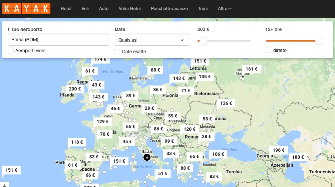Open the Treni section
The image size is (335, 187).
[203, 9]
